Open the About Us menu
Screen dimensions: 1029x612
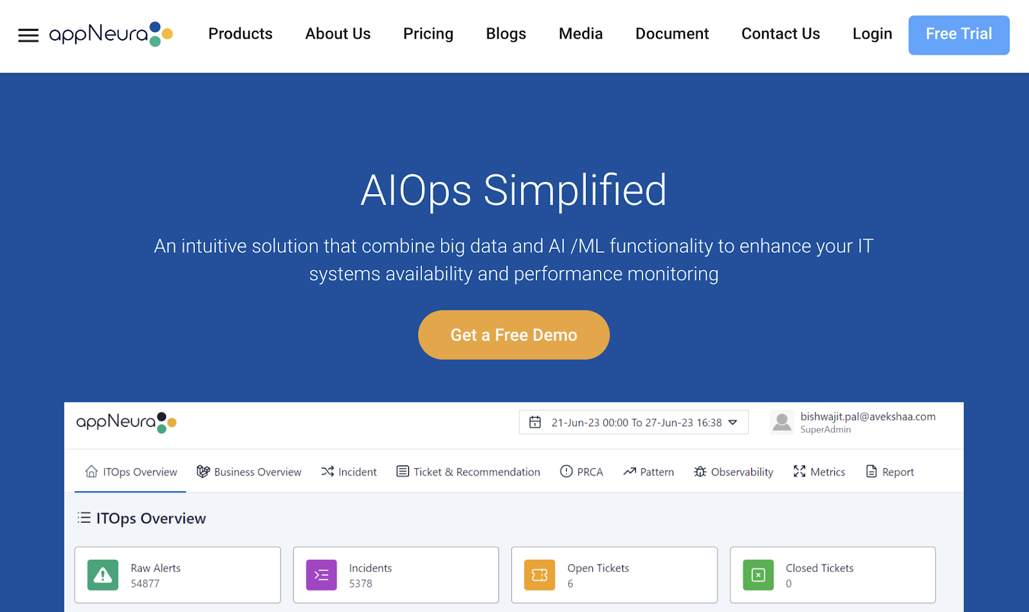click(x=338, y=33)
